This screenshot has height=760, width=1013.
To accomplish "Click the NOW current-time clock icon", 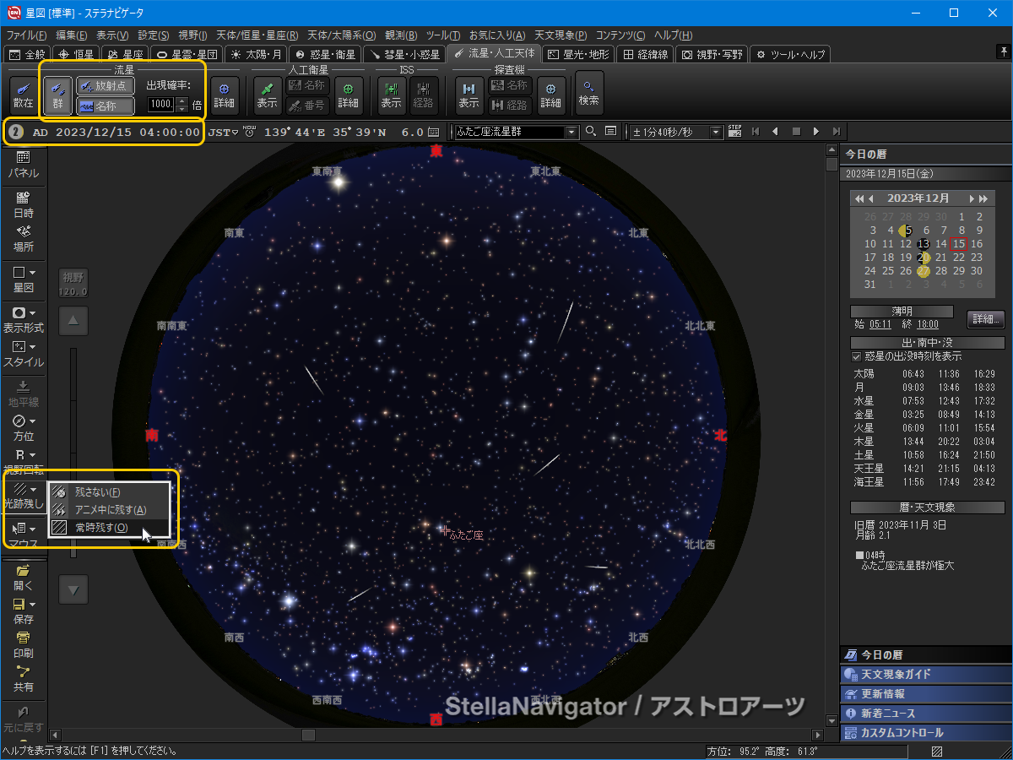I will pyautogui.click(x=249, y=131).
